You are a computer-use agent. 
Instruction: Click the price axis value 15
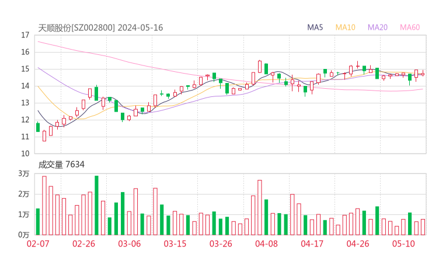point(25,69)
